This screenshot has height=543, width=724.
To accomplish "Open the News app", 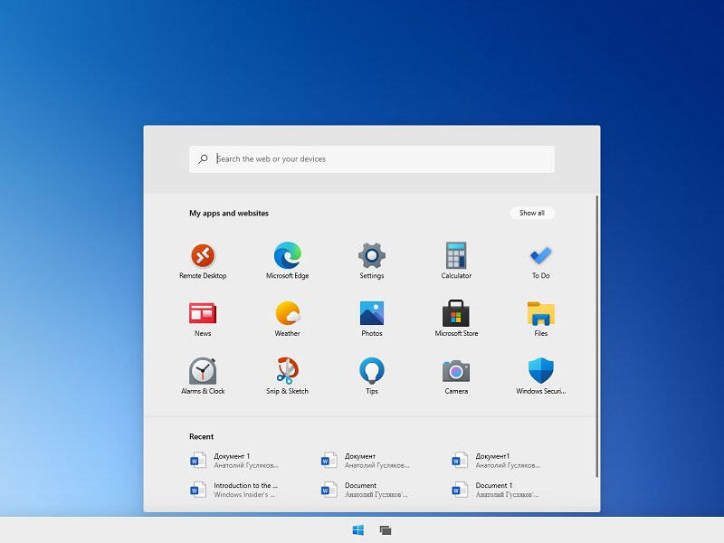I will [x=203, y=314].
